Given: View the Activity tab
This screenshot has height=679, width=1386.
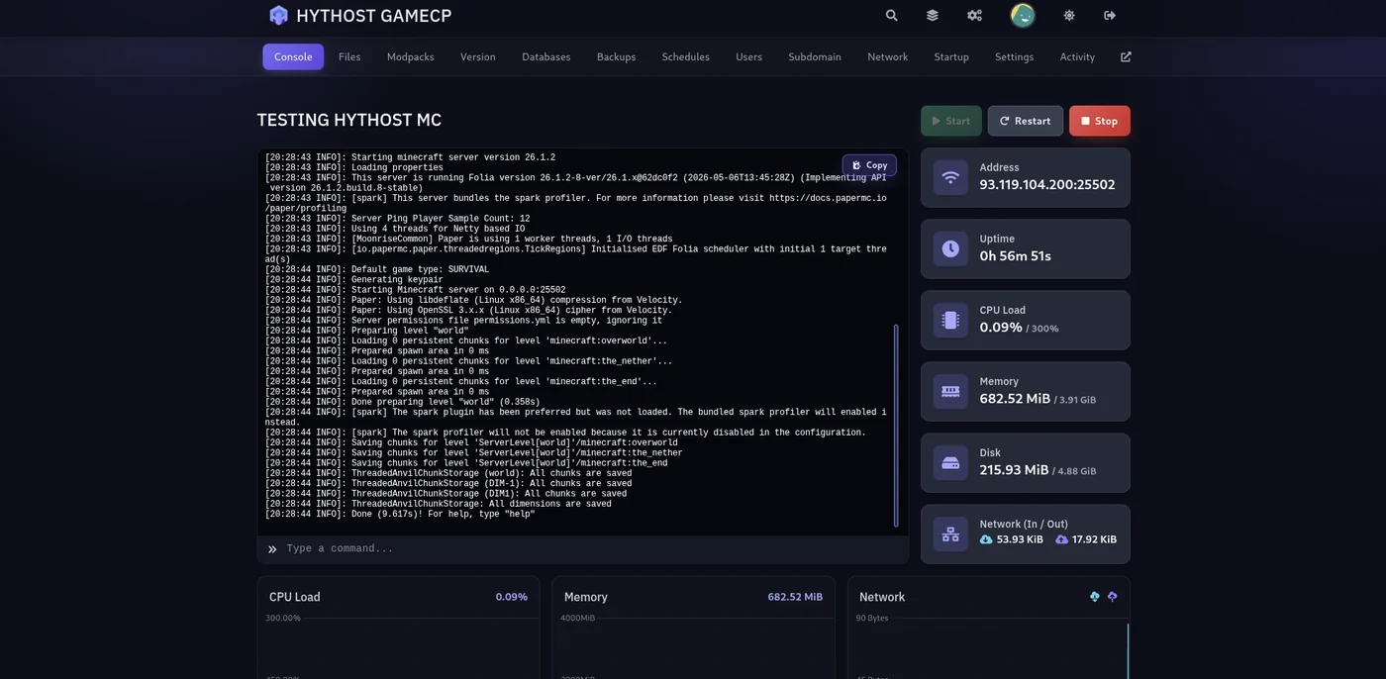Looking at the screenshot, I should click(x=1077, y=56).
